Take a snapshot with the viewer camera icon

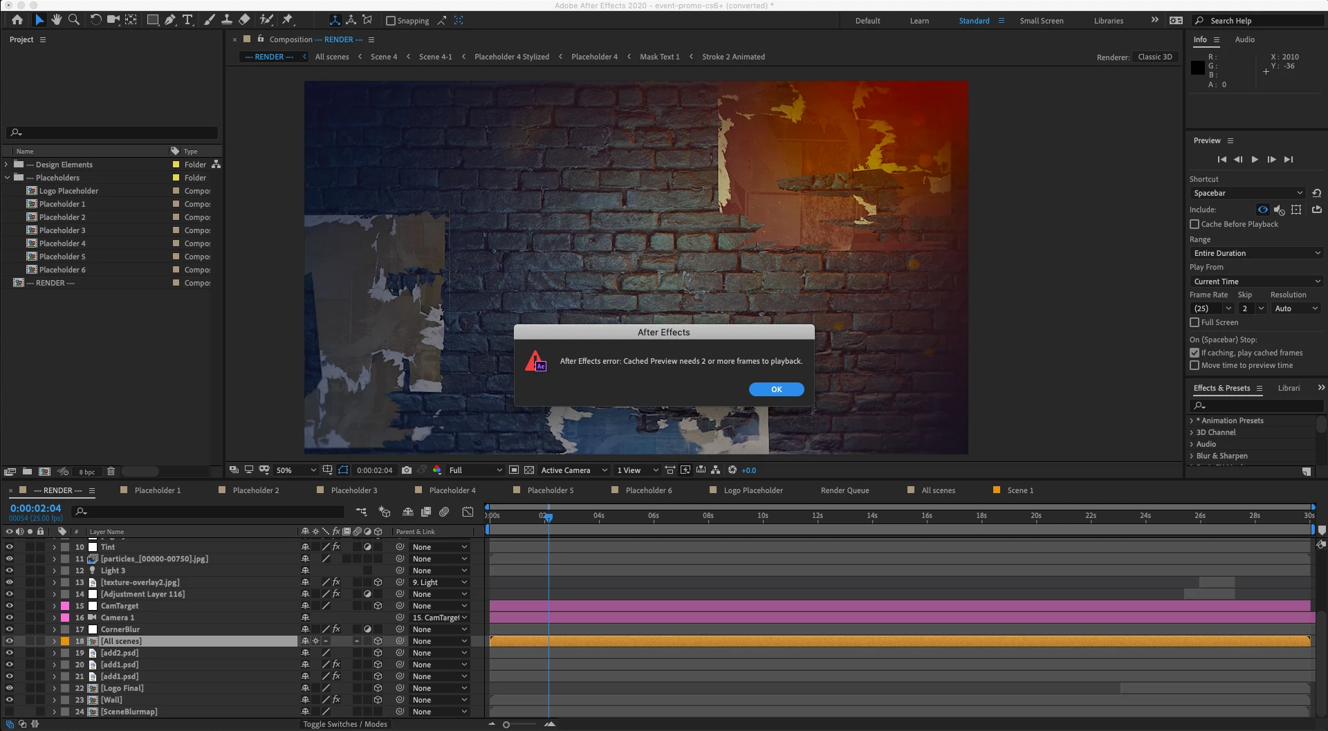pos(407,470)
